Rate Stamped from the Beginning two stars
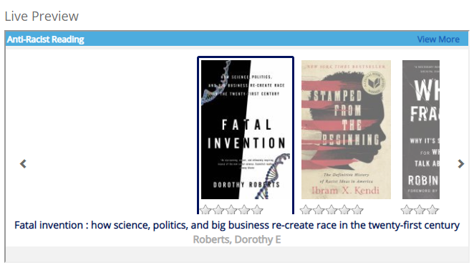Viewport: 474px width, 278px height. pyautogui.click(x=319, y=210)
